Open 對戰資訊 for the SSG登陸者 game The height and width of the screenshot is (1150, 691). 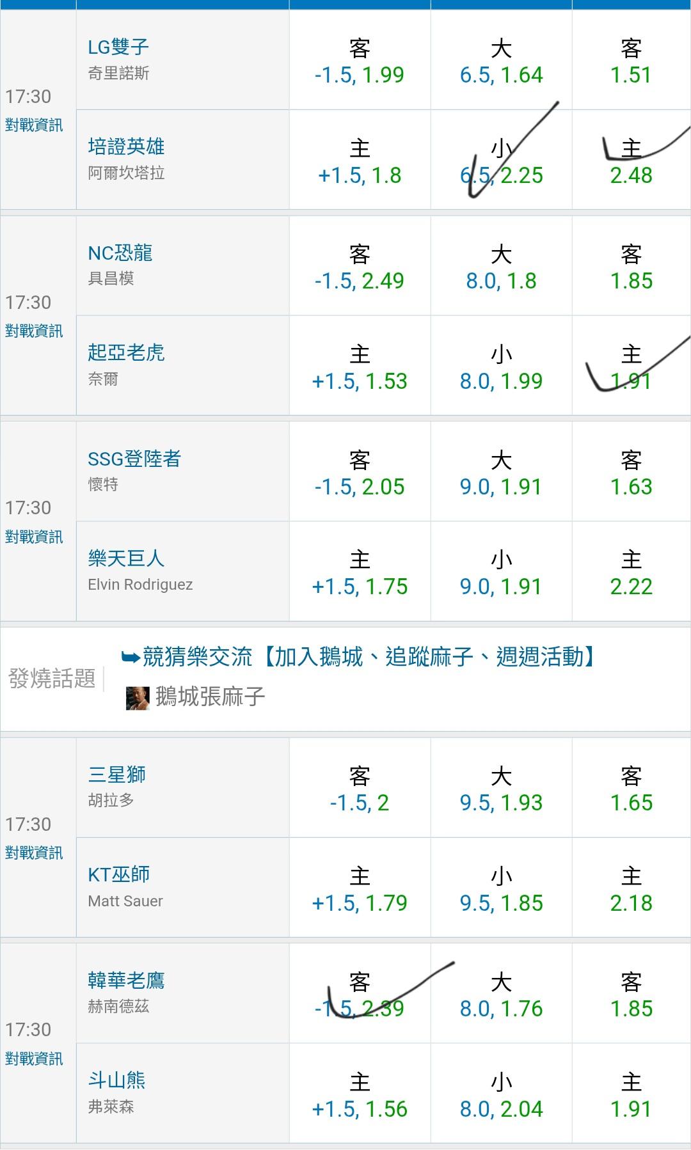point(34,537)
